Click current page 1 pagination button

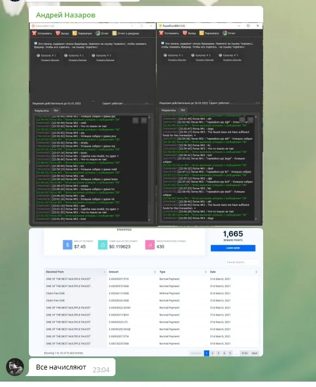tap(206, 353)
